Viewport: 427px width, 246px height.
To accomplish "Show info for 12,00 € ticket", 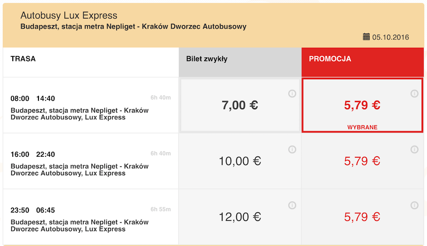I will pyautogui.click(x=292, y=205).
